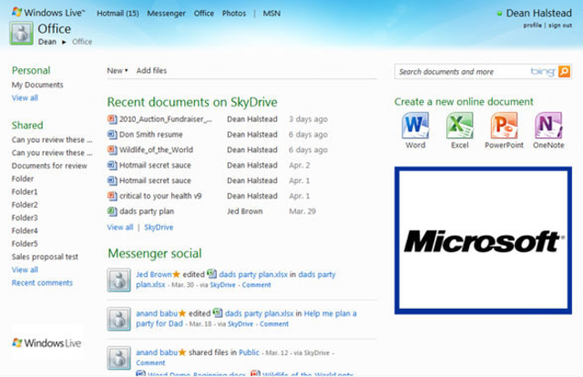Screen dimensions: 583x377
Task: Click the Jed Brown name in Messenger social
Action: tap(154, 274)
